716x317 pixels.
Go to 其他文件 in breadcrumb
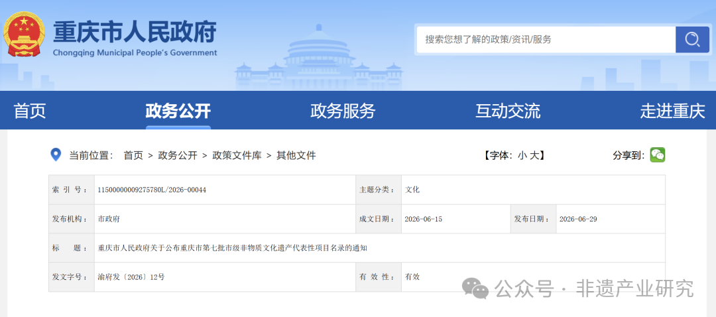[296, 155]
